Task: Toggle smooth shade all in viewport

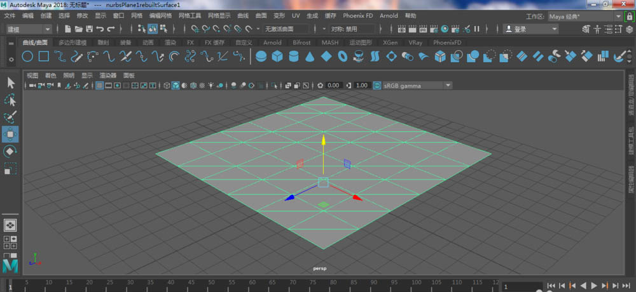Action: tap(176, 85)
